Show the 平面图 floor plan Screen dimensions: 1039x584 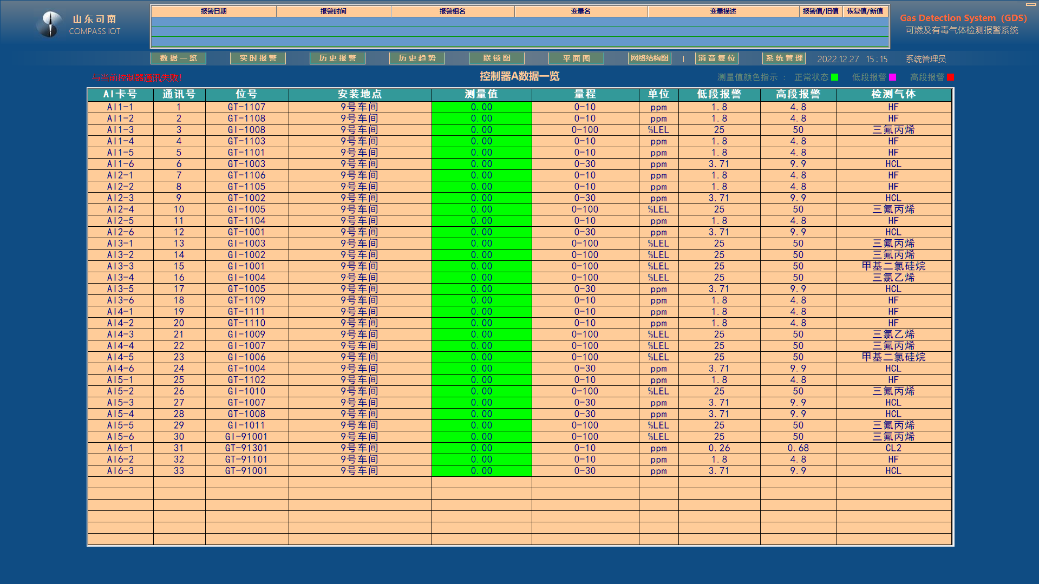tap(576, 58)
